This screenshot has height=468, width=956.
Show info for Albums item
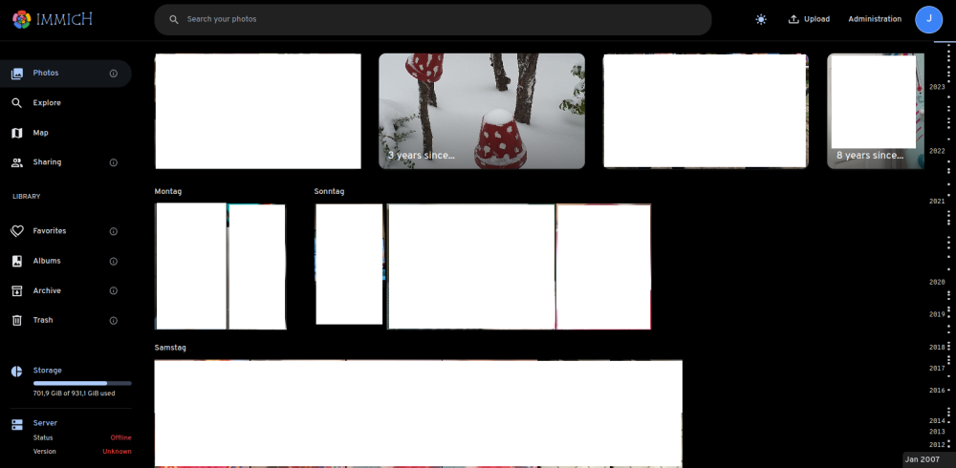click(114, 262)
